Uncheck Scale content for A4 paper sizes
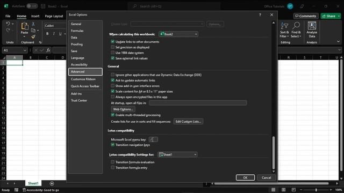 point(112,91)
